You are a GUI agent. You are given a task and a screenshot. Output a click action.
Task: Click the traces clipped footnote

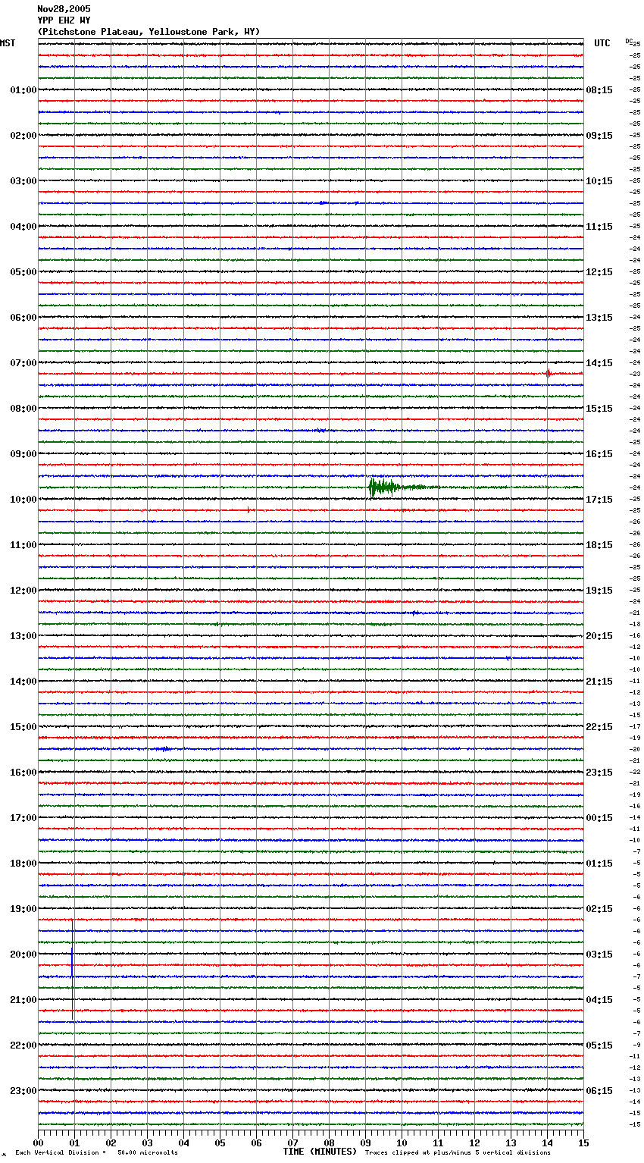point(458,1152)
